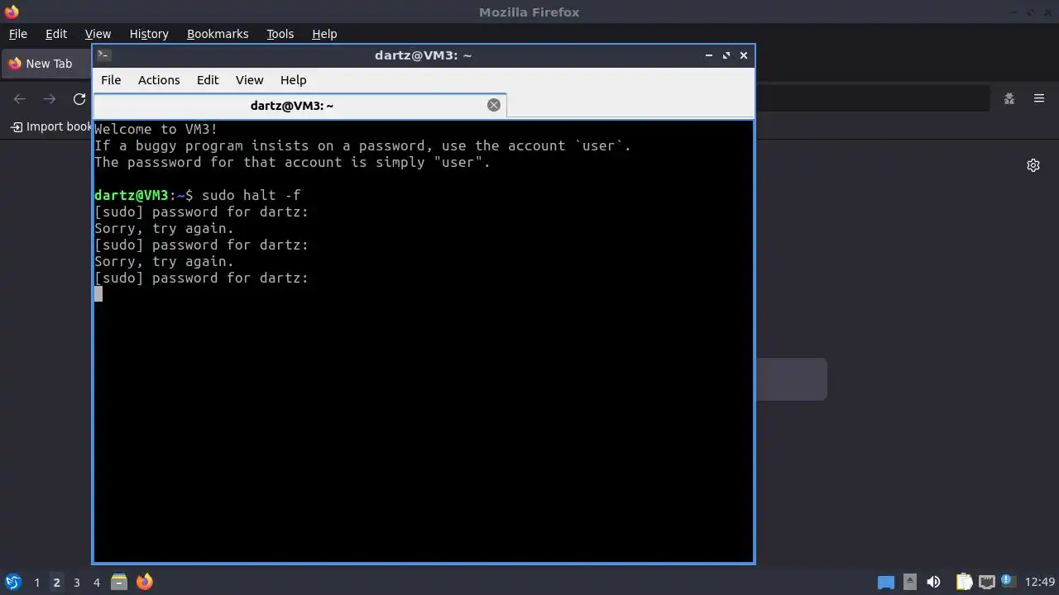
Task: Switch to workspace 3
Action: click(x=76, y=582)
